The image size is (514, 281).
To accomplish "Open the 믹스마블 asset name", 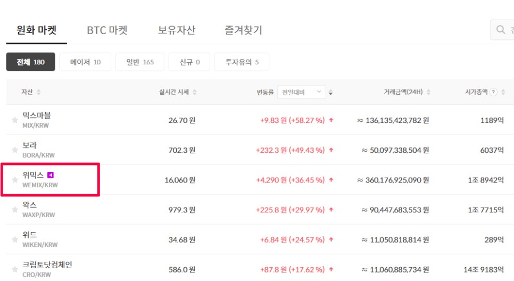I will pos(36,115).
